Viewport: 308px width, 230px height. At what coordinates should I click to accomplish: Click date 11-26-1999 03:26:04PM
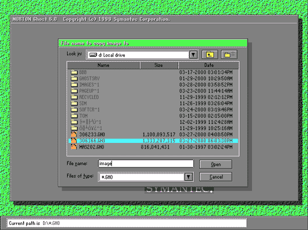pyautogui.click(x=206, y=103)
